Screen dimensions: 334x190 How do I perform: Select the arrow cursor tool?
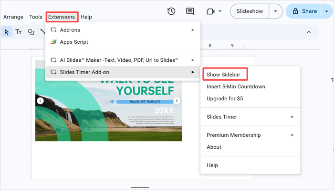click(x=7, y=32)
